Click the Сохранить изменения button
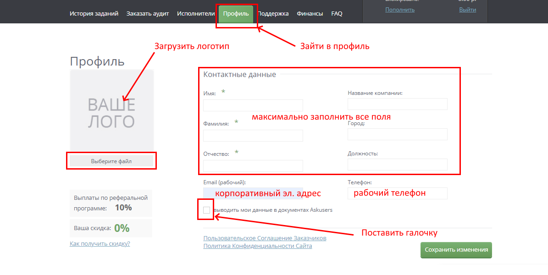548x275 pixels. [456, 250]
